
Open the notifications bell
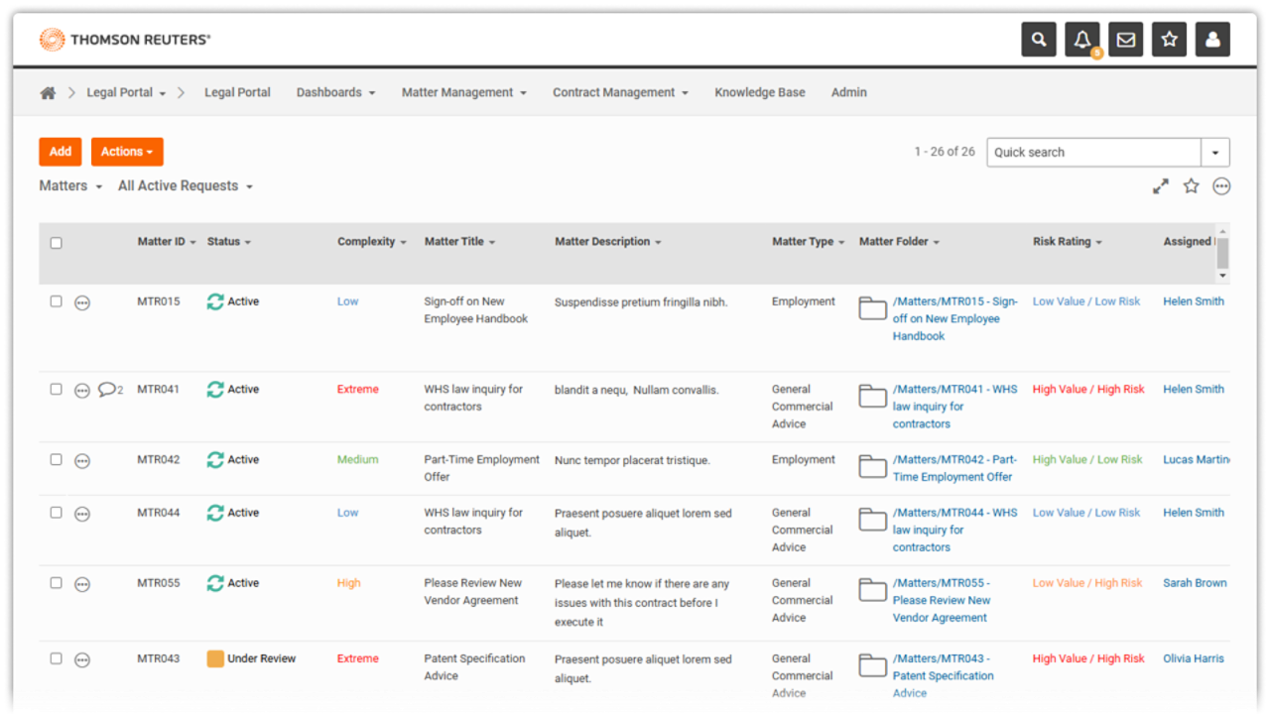pos(1082,40)
